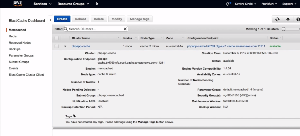Go to Redis in the sidebar
The width and height of the screenshot is (300, 136).
tap(13, 36)
